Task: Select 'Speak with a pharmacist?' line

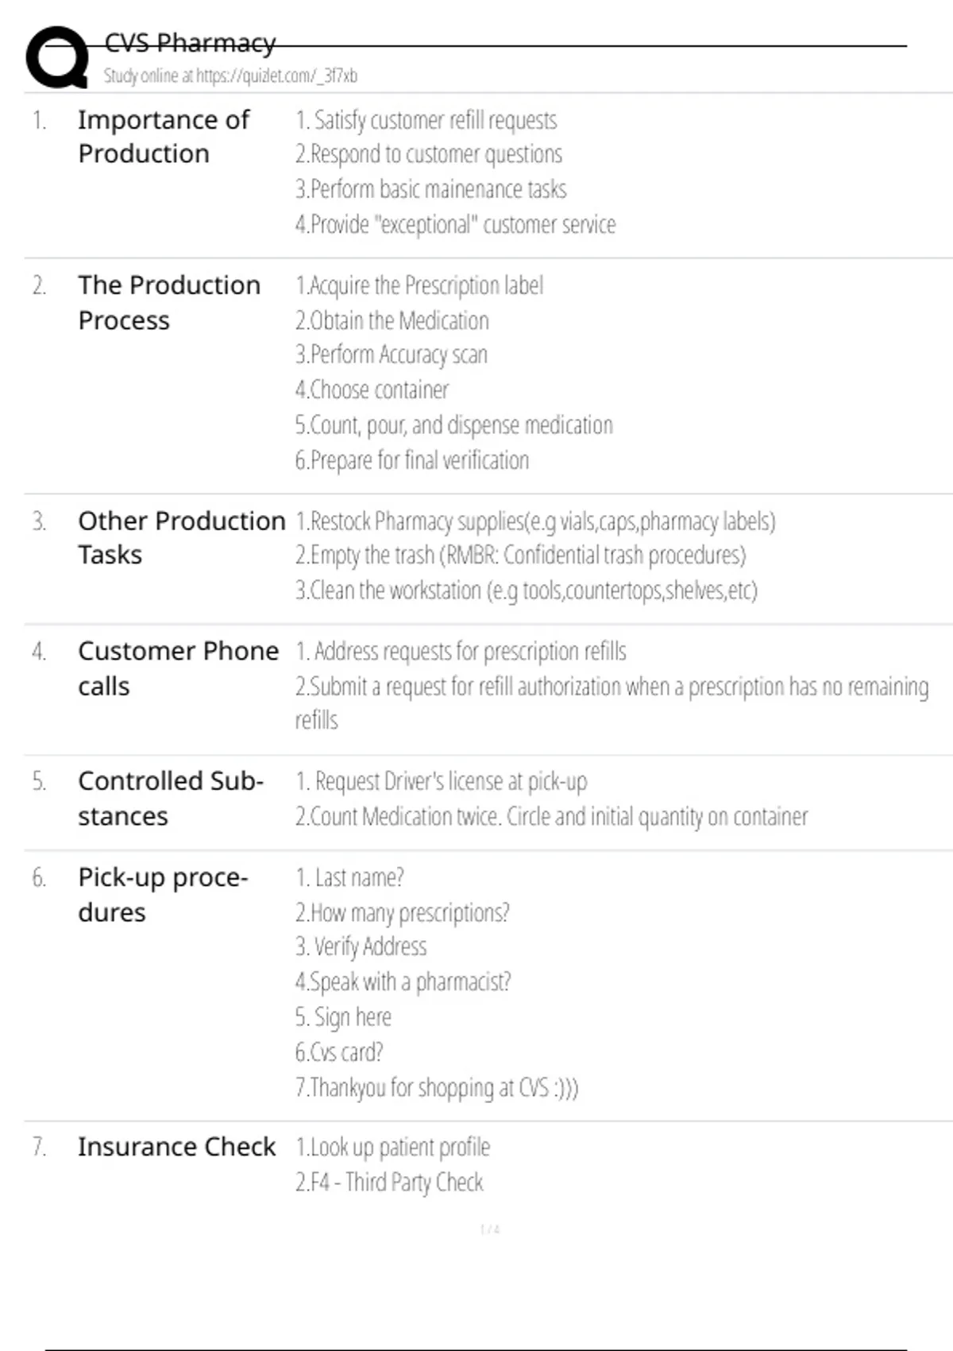Action: (x=403, y=982)
